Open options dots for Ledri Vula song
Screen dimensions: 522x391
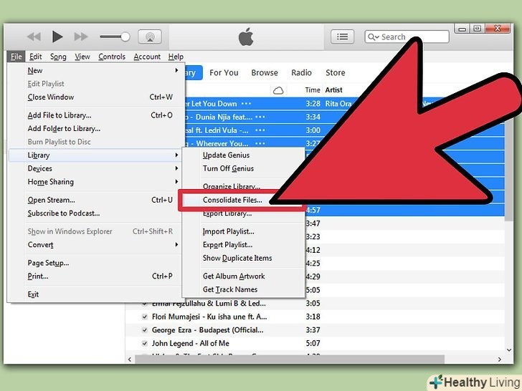point(260,130)
